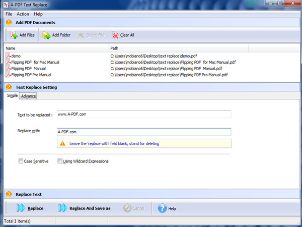Click the Add Files toolbar button

(22, 35)
